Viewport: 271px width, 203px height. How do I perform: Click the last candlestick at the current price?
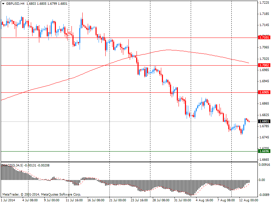point(249,121)
